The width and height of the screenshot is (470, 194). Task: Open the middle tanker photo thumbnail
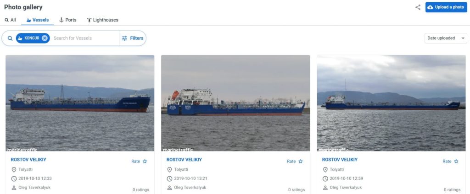(x=235, y=103)
